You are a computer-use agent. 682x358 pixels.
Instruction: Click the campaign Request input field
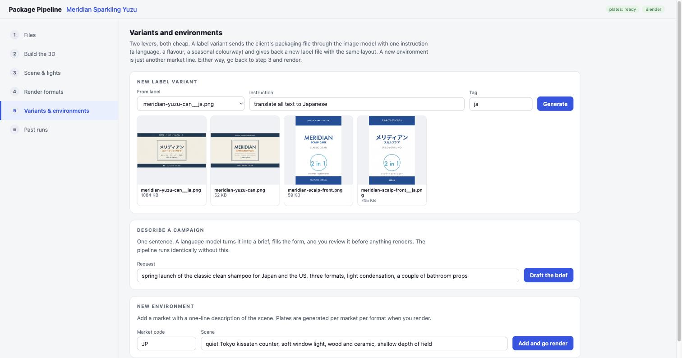click(x=328, y=275)
